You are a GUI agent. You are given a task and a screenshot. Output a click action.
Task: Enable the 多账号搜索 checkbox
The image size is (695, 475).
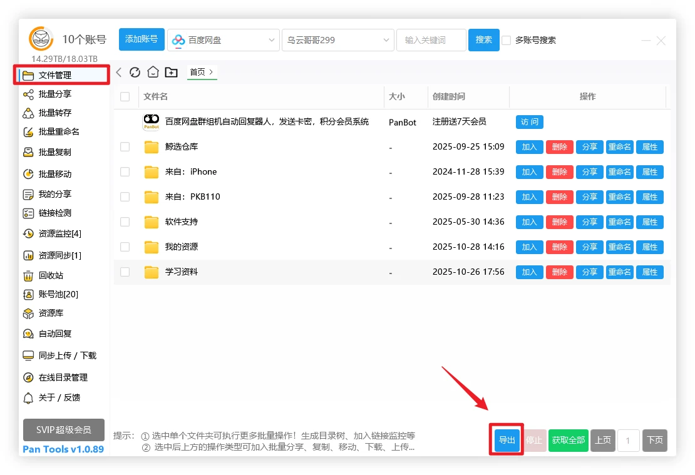507,40
